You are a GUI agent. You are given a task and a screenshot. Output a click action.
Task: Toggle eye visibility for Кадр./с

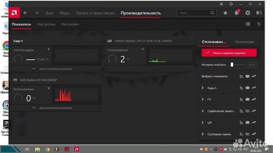(248, 88)
